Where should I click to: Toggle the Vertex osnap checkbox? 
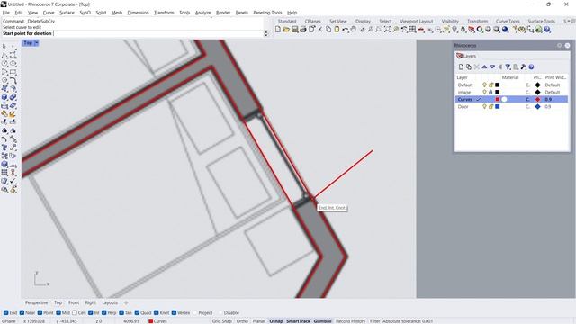pyautogui.click(x=174, y=312)
